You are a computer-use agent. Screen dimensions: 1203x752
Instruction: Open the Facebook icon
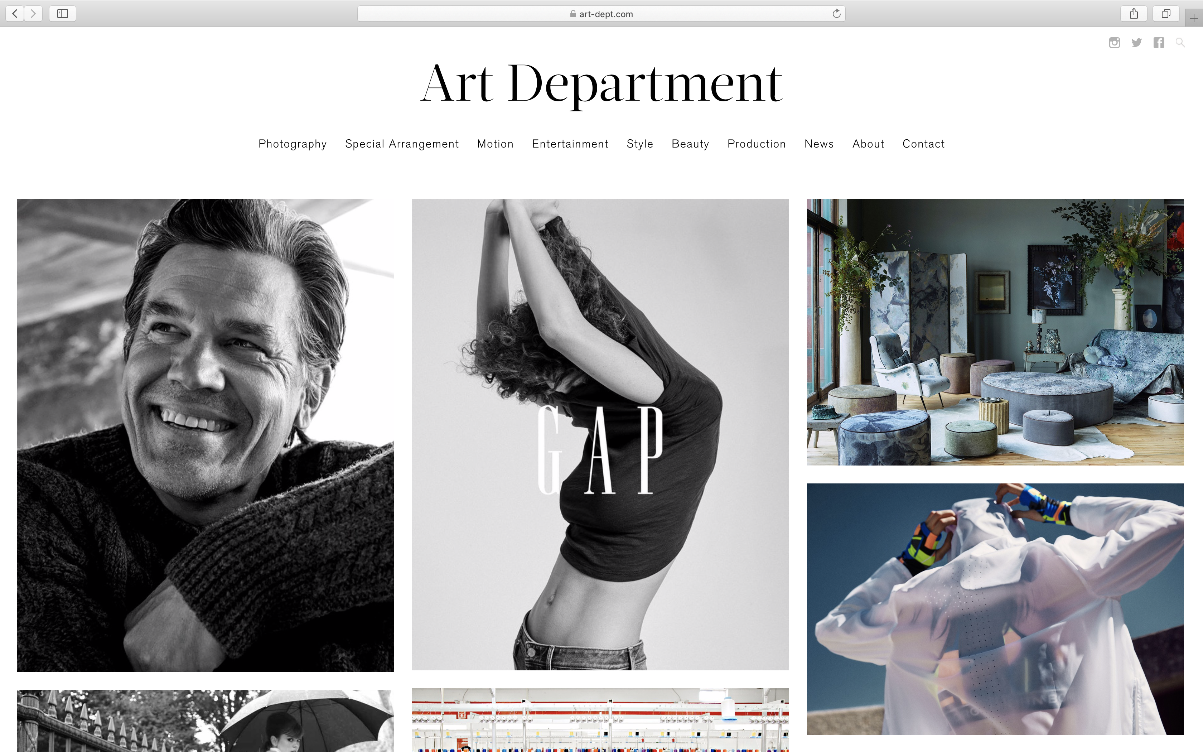[x=1159, y=43]
